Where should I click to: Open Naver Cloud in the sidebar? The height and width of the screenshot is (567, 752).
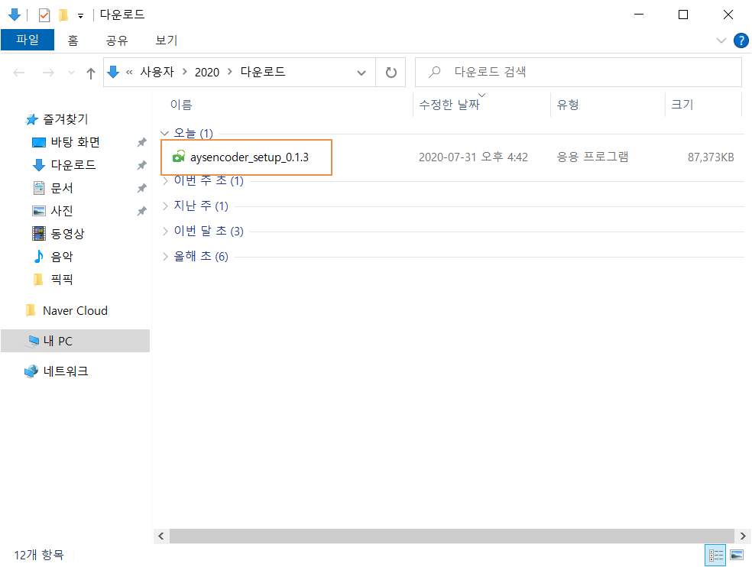pos(75,311)
